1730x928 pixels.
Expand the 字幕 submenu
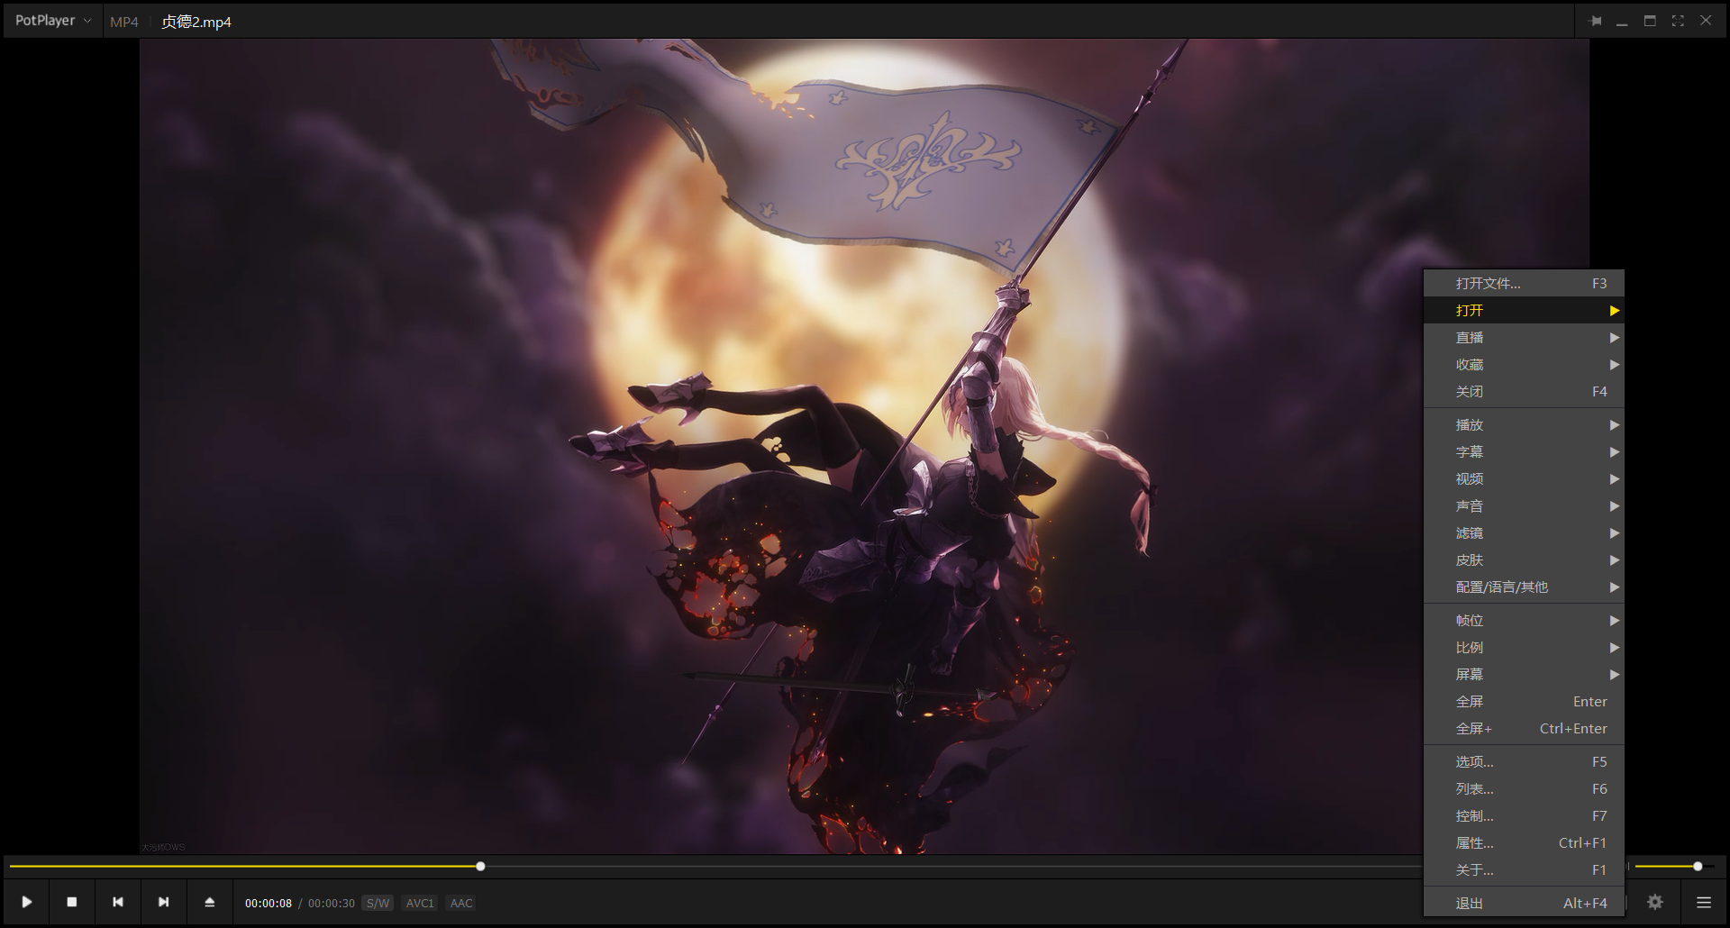click(x=1524, y=451)
